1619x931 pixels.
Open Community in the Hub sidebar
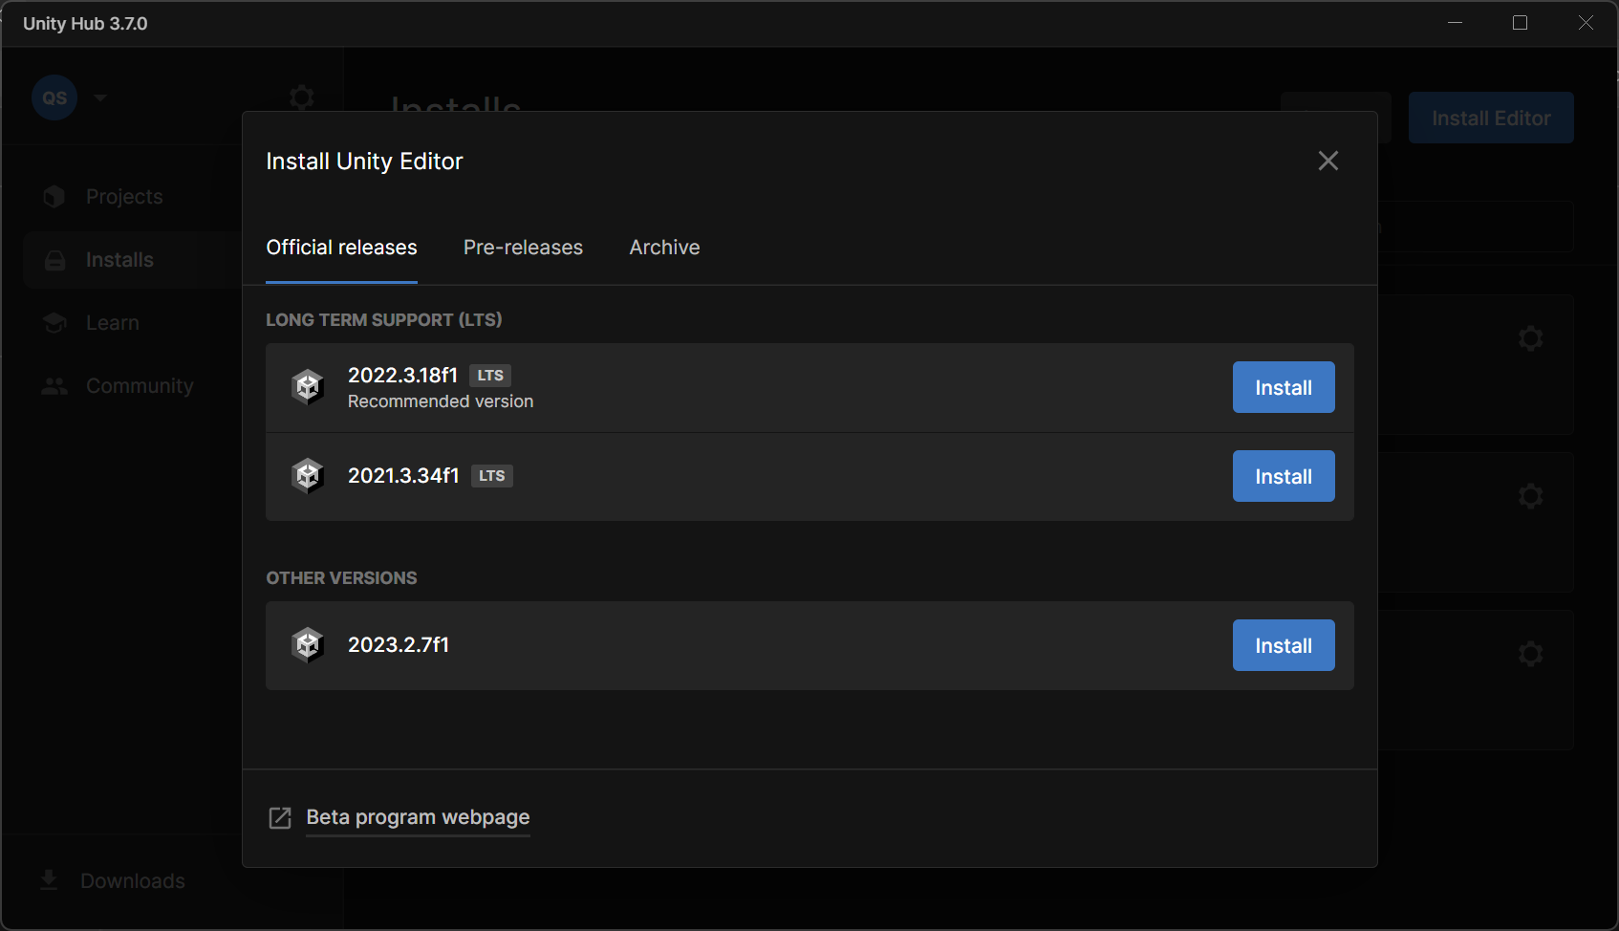(140, 386)
